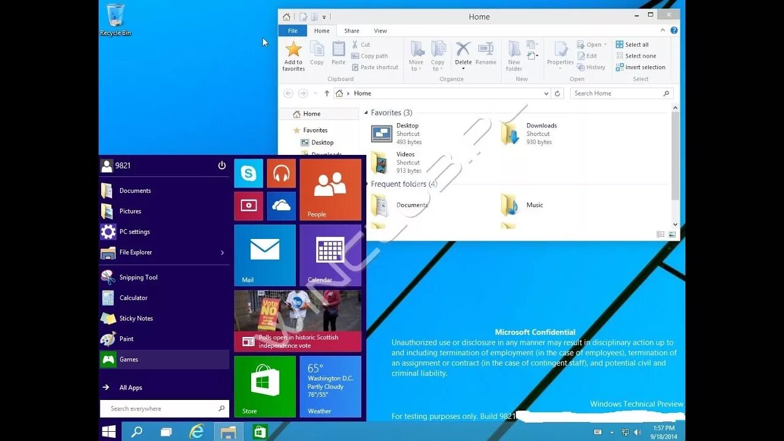Open the Copy to dropdown
Image resolution: width=784 pixels, height=441 pixels.
point(438,56)
